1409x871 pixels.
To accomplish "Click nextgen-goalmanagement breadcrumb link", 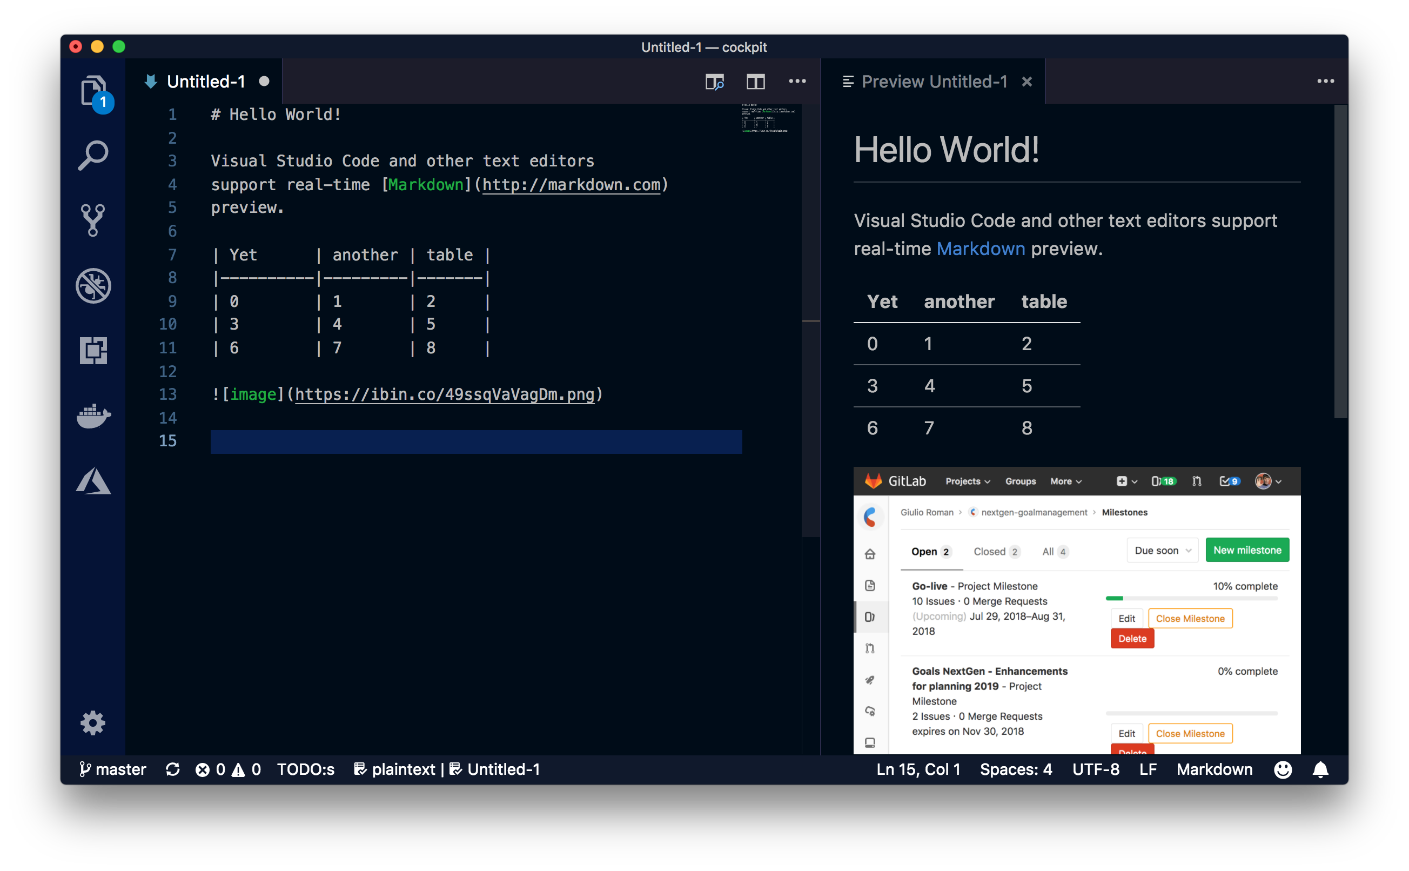I will pyautogui.click(x=1034, y=512).
